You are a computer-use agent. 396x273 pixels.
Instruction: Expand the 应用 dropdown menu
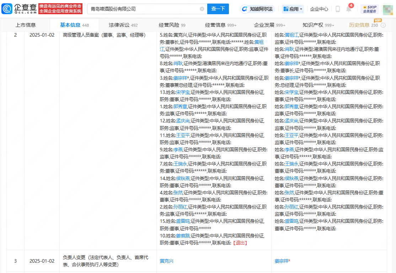[293, 9]
